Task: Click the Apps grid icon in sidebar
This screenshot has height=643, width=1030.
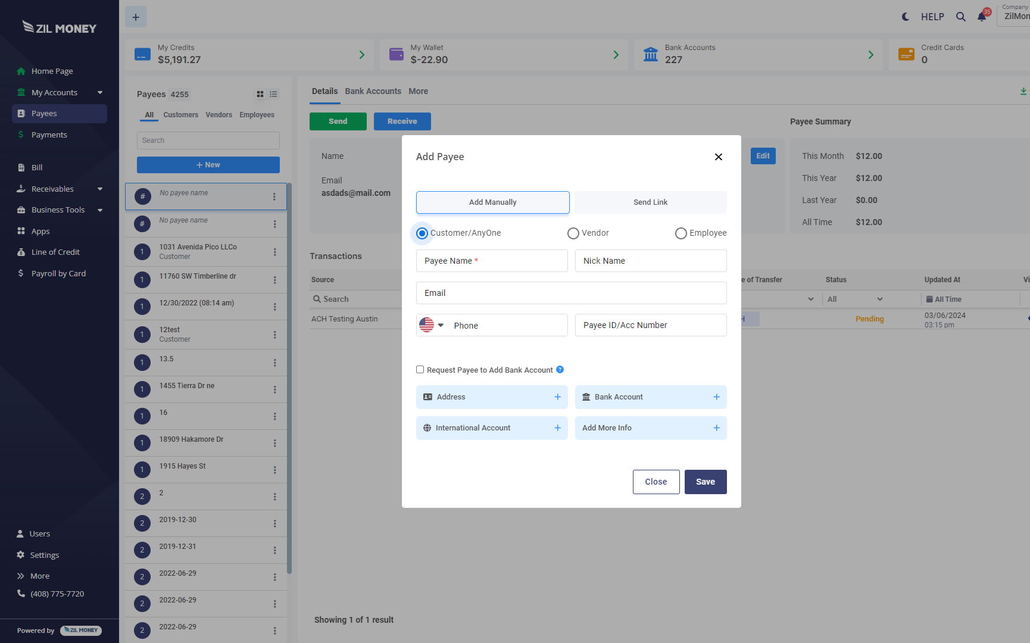Action: pyautogui.click(x=21, y=231)
